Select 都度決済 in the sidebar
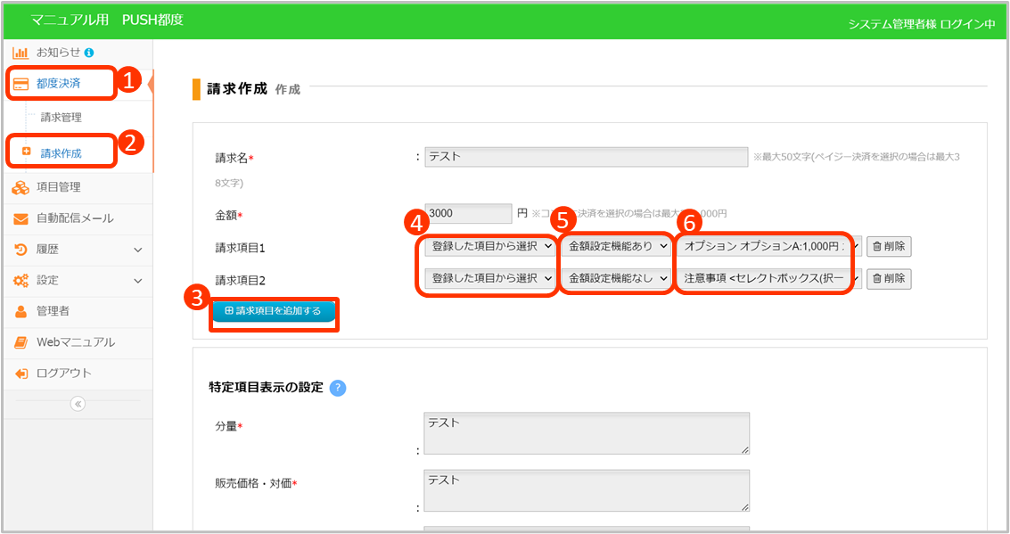This screenshot has height=534, width=1010. (x=59, y=84)
